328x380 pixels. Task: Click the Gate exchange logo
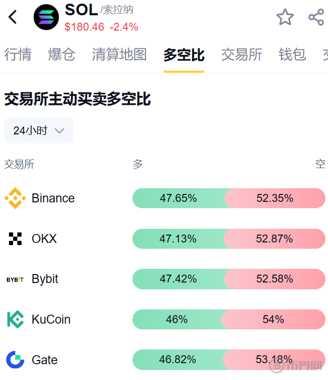[15, 360]
